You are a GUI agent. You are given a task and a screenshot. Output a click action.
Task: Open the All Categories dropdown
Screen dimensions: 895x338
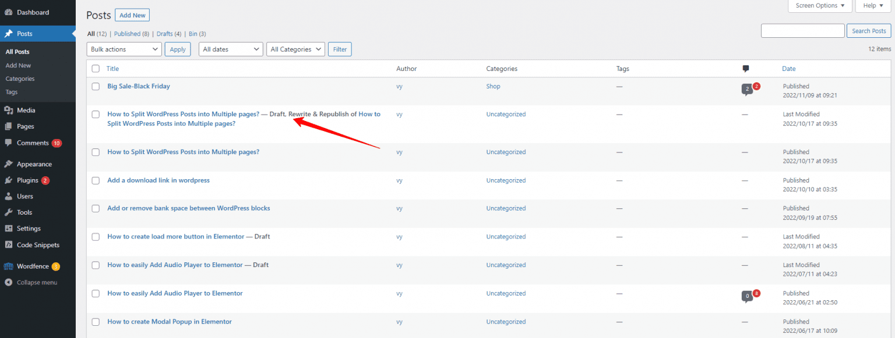click(x=295, y=49)
